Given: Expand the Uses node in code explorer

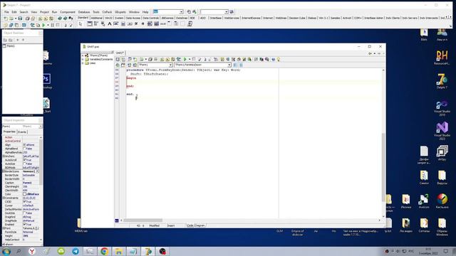Looking at the screenshot, I should click(83, 63).
